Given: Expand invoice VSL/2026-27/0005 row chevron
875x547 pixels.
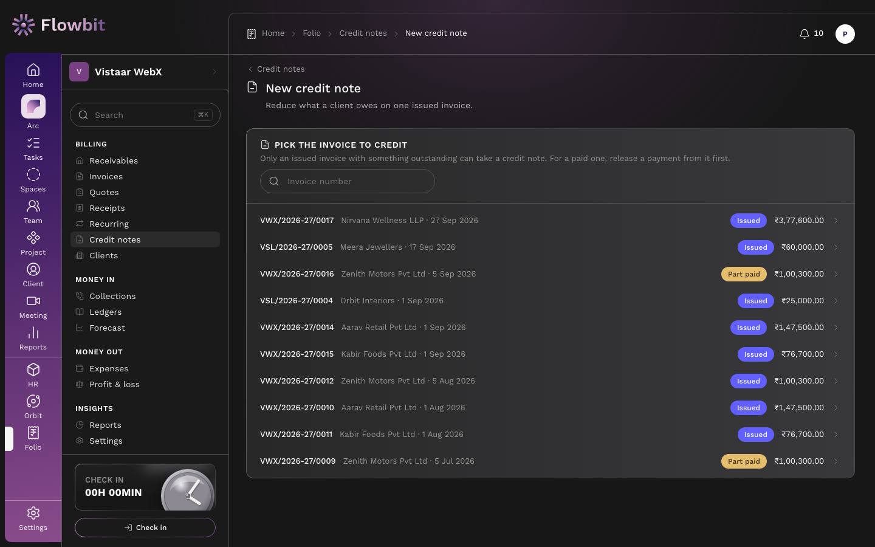Looking at the screenshot, I should click(836, 247).
